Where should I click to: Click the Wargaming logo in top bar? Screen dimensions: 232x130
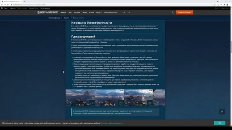pyautogui.click(x=2, y=8)
